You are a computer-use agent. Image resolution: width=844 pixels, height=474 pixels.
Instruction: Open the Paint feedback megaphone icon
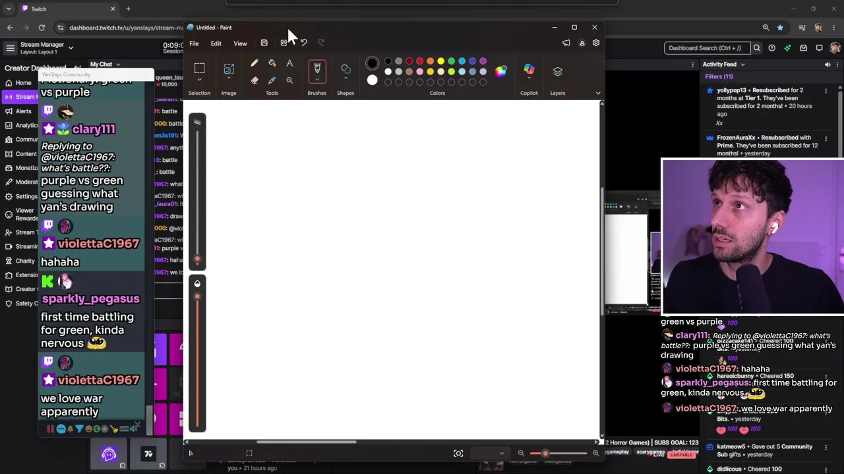[x=566, y=43]
